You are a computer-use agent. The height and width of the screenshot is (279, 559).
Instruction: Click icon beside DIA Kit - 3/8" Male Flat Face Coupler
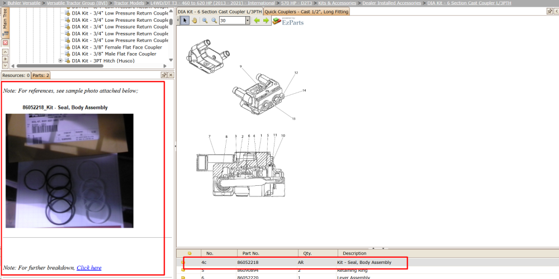pyautogui.click(x=67, y=54)
